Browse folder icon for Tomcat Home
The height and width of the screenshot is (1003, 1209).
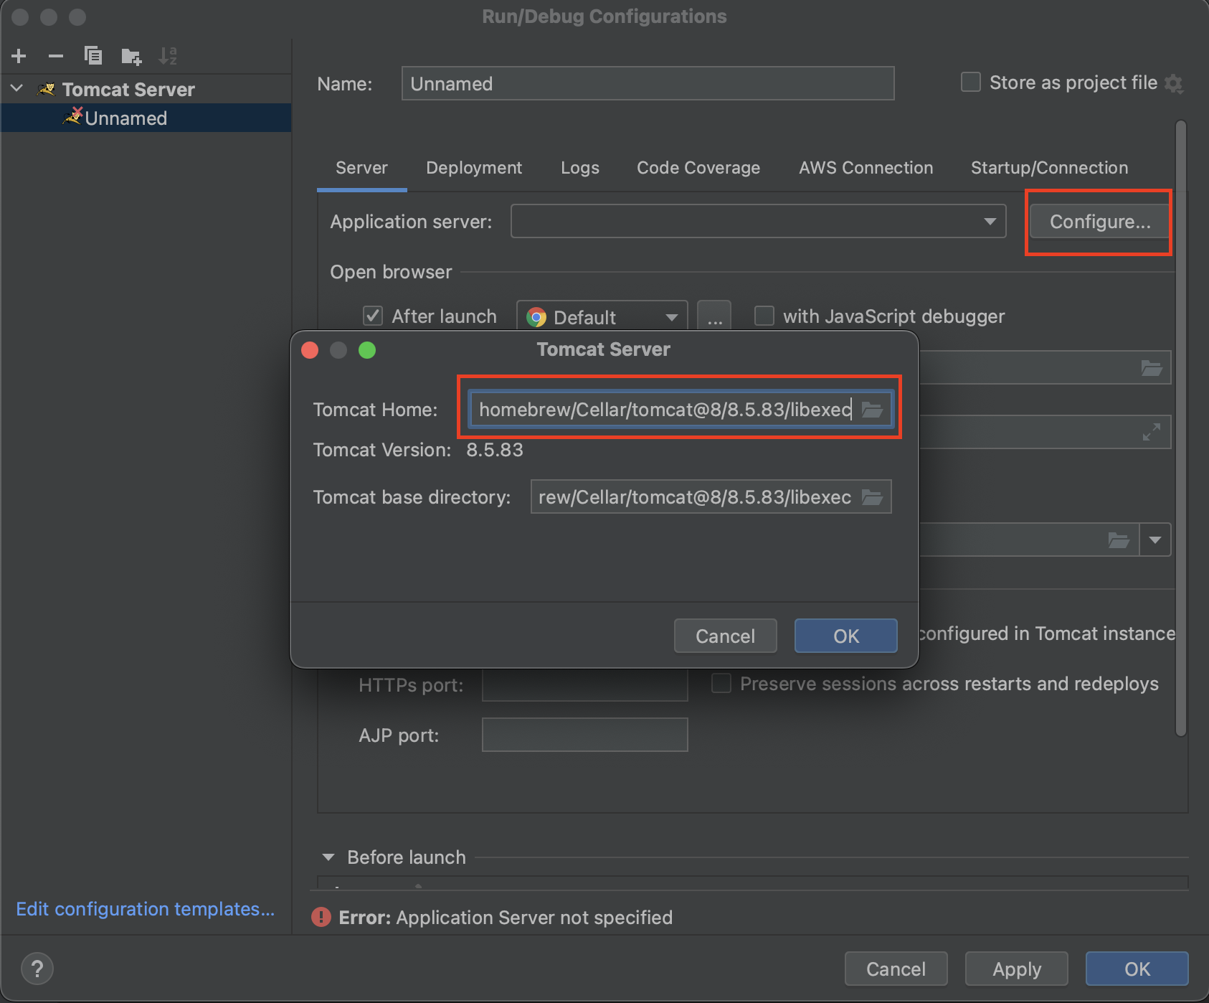pos(872,410)
